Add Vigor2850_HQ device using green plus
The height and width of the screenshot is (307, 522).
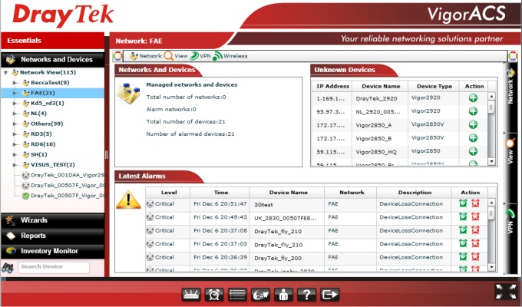(473, 151)
